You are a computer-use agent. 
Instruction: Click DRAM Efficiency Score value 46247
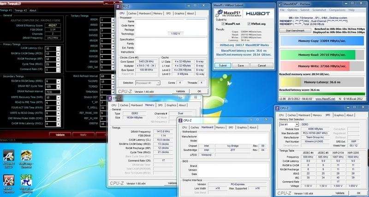click(53, 25)
